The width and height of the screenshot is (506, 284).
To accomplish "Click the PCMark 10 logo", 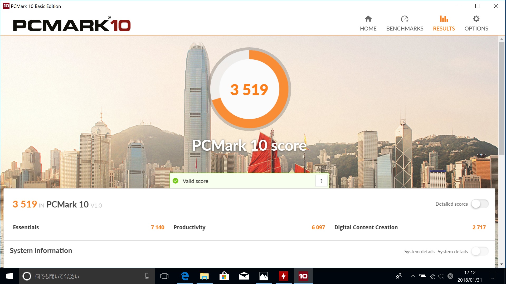I will (x=72, y=24).
